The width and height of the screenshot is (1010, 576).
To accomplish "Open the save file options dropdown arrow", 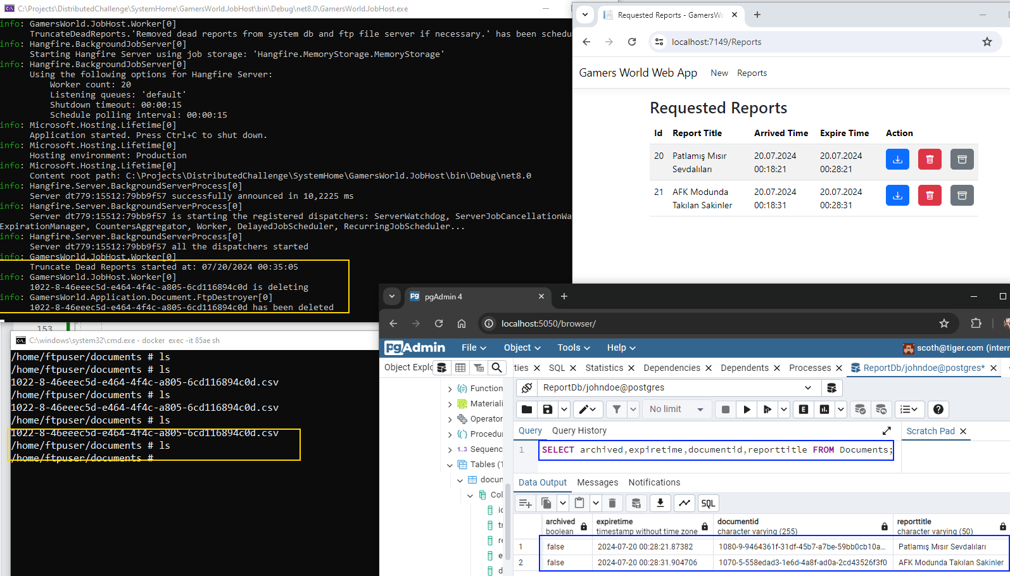I will tap(564, 410).
